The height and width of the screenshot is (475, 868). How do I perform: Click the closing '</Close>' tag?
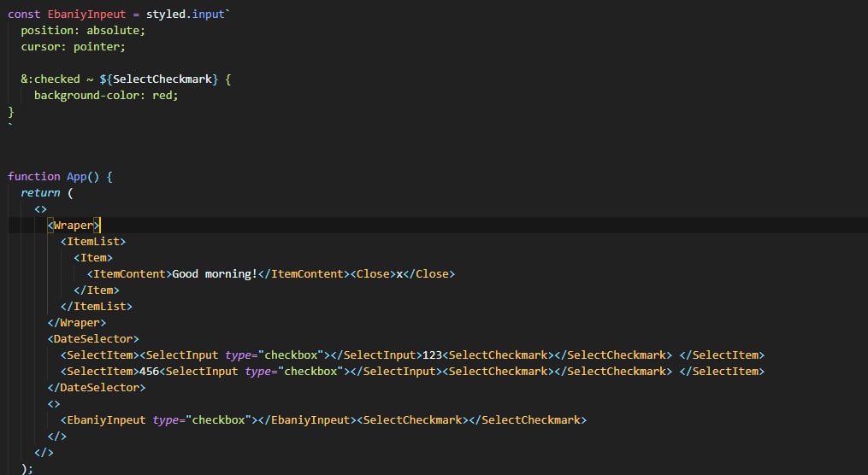pos(429,273)
